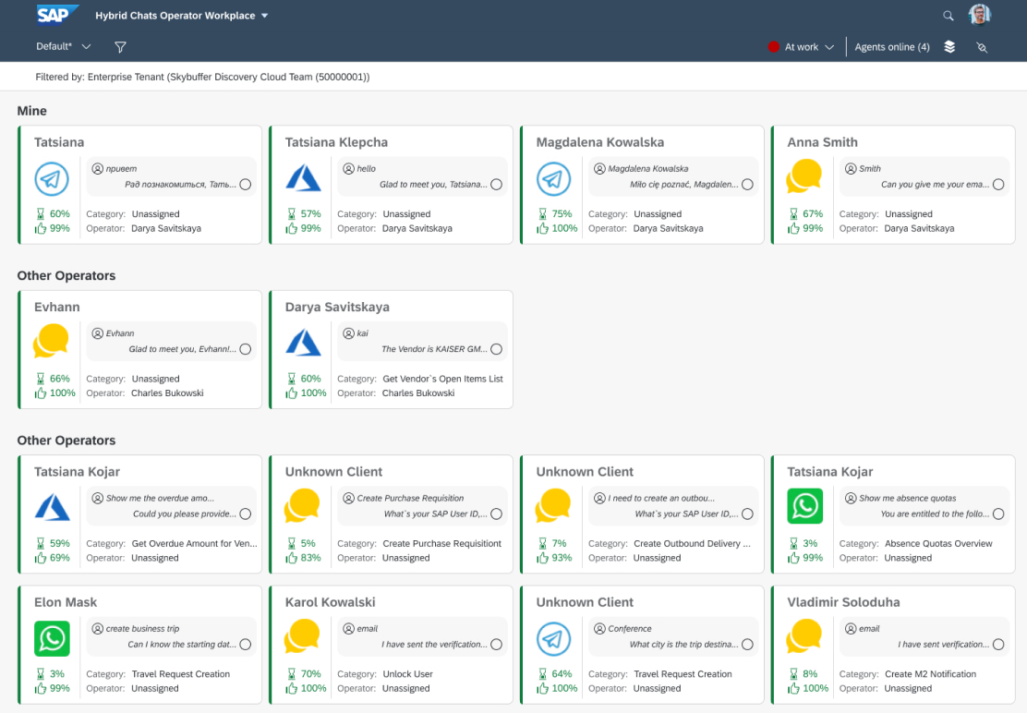Select the radio circle on Darya Savitskaya's card
Screen dimensions: 1027x713
497,349
